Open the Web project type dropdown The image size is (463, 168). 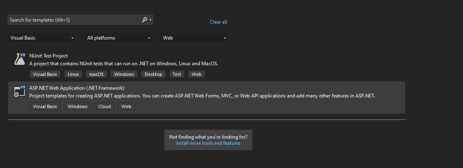coord(194,38)
